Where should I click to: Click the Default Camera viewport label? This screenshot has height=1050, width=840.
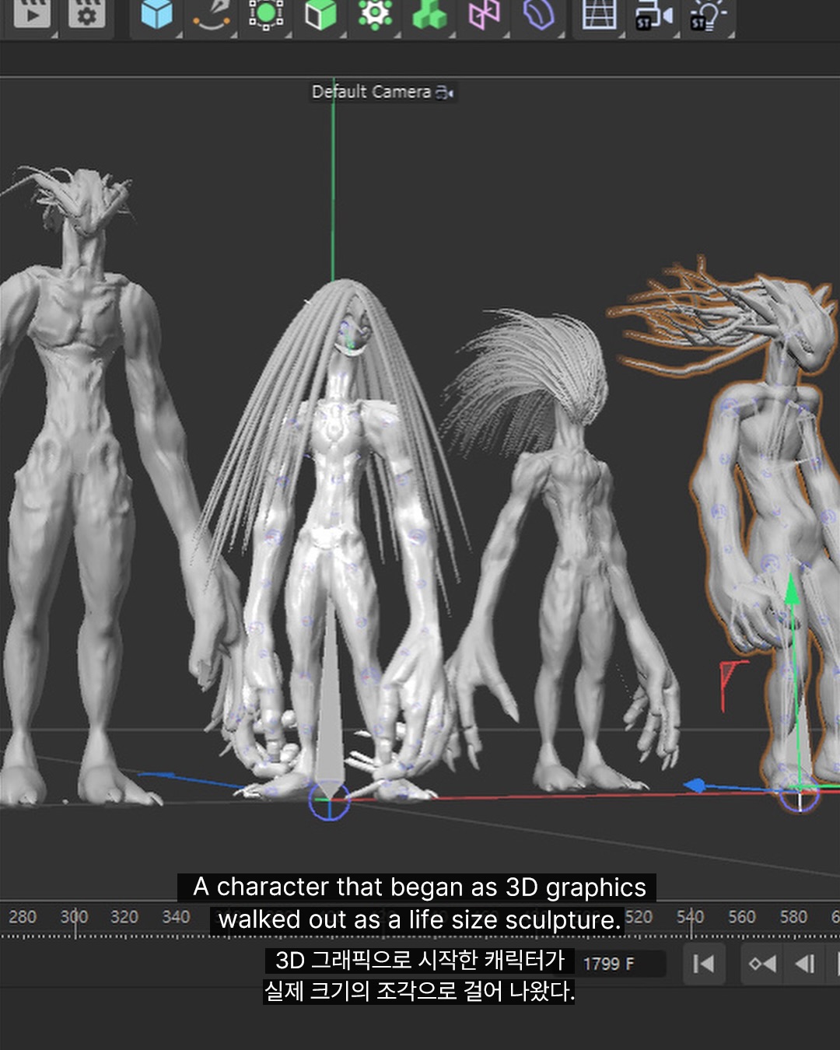(371, 92)
